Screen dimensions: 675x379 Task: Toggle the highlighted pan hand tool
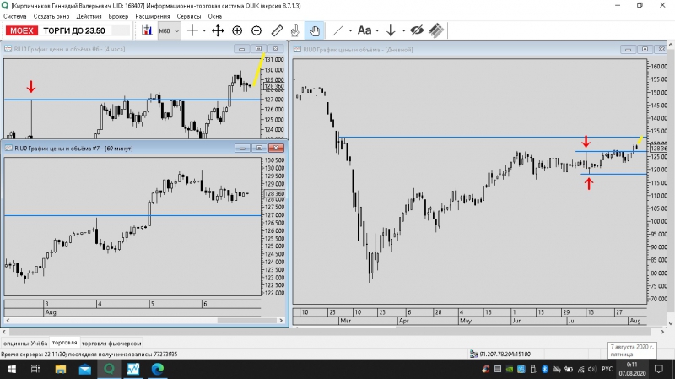click(315, 30)
